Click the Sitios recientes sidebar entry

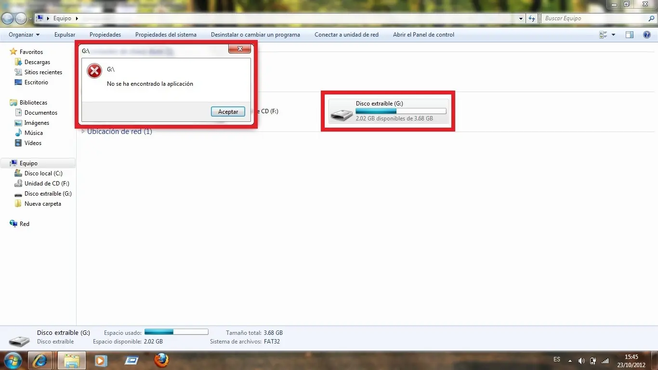click(x=43, y=72)
